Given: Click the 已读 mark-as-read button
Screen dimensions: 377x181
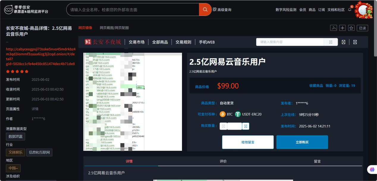Looking at the screenshot, I should coord(362,28).
